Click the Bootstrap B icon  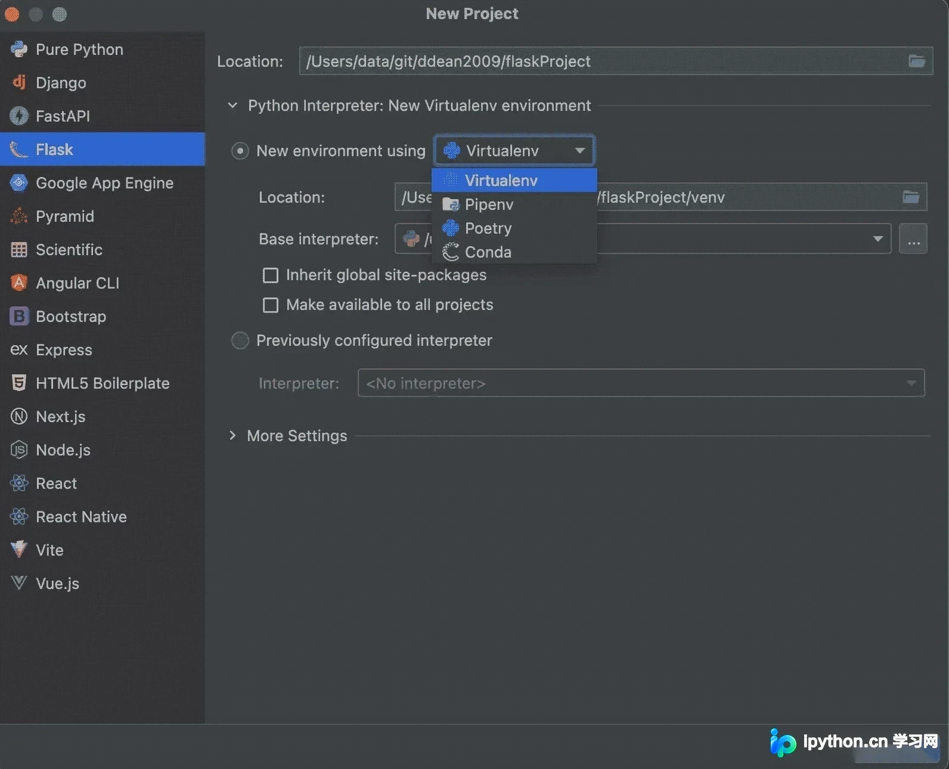19,317
